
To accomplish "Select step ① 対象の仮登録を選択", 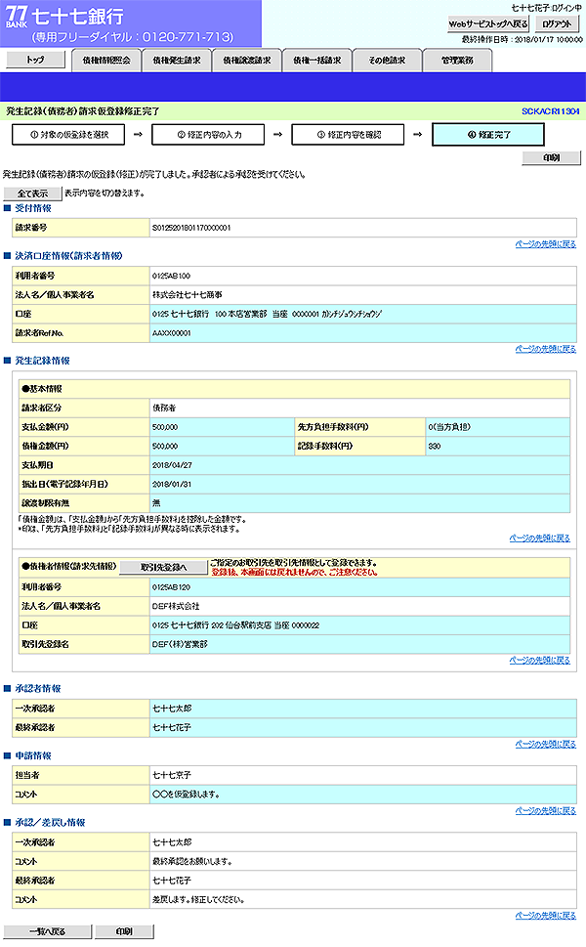I will pyautogui.click(x=68, y=135).
